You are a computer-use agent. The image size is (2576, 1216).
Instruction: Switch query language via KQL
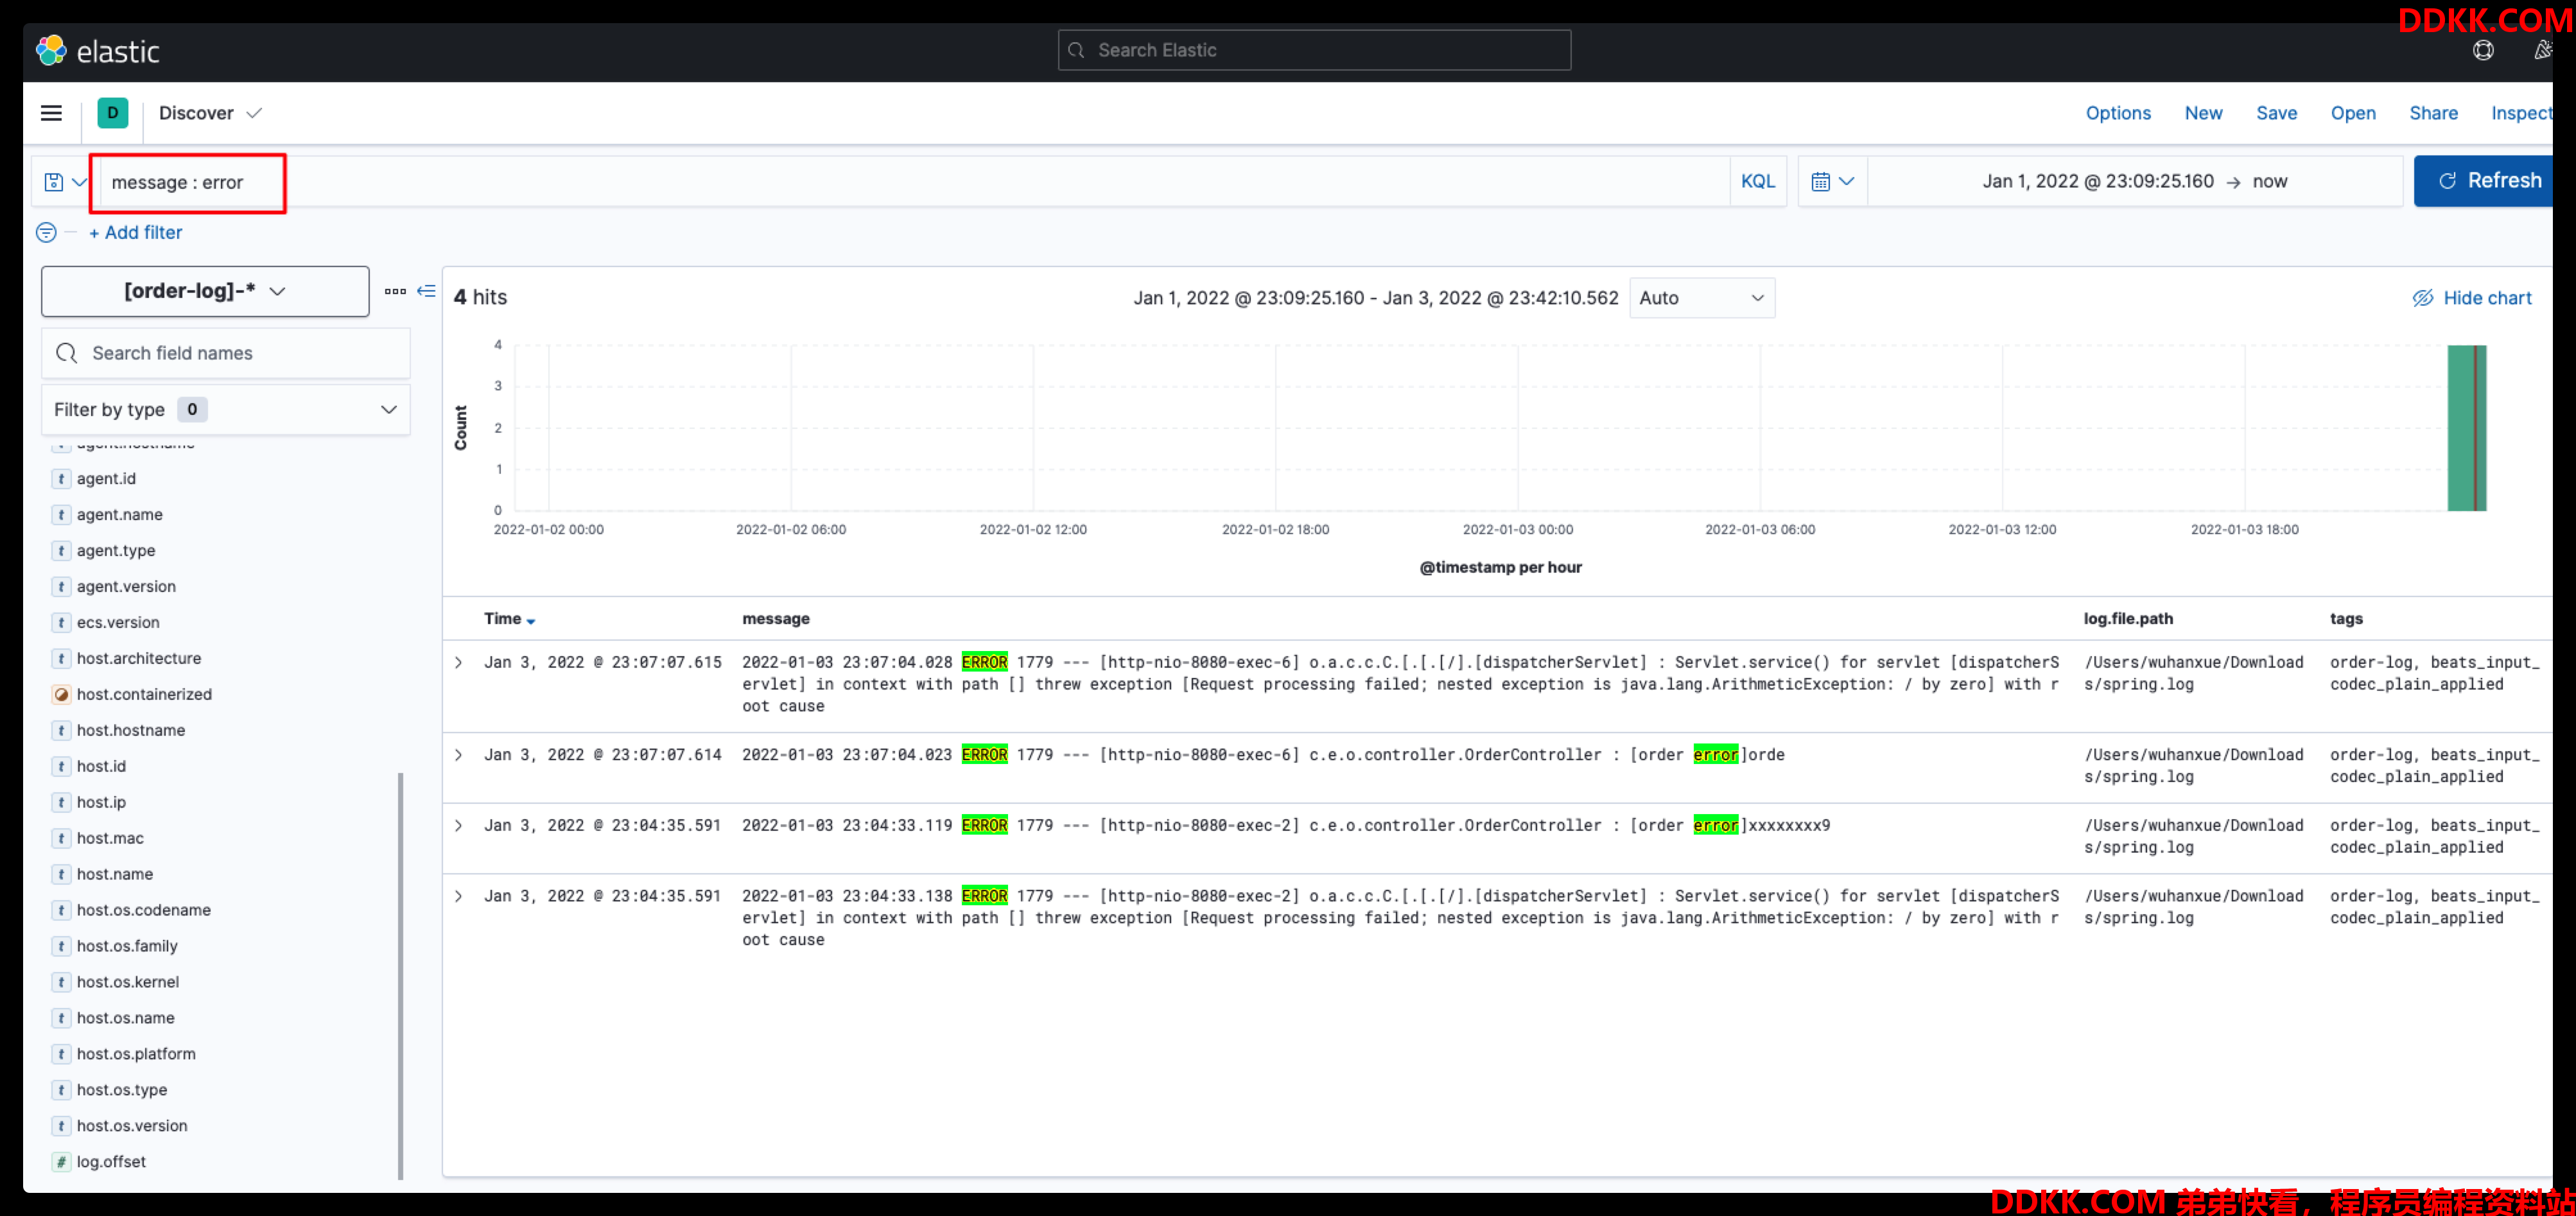1757,181
